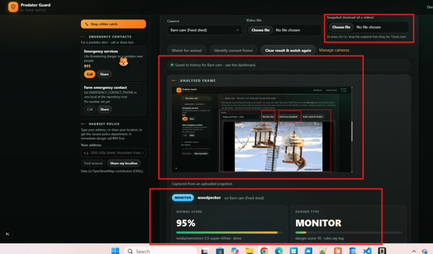Expand the Camera dropdown (Barn cam)
Screen dimensions: 433x254
pyautogui.click(x=205, y=30)
